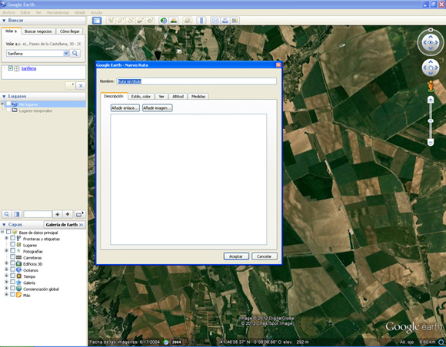Toggle the Base de datos principal checkbox
446x347 pixels.
click(8, 232)
